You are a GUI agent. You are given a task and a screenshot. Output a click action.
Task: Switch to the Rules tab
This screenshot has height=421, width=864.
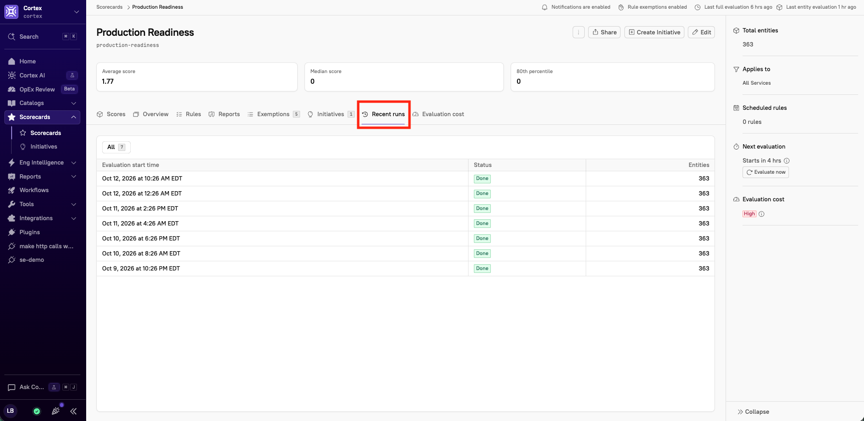pyautogui.click(x=189, y=114)
